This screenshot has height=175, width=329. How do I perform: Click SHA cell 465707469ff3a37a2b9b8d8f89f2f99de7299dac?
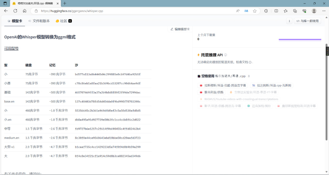tap(108, 92)
